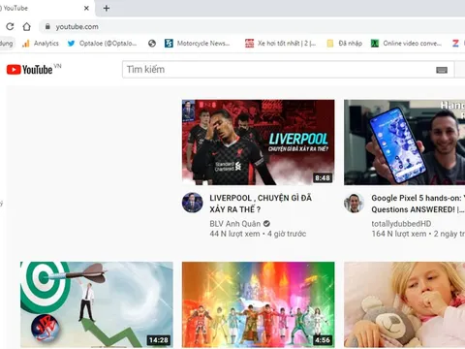This screenshot has height=349, width=465.
Task: Click the 44 N lượt xem view count
Action: coord(234,234)
